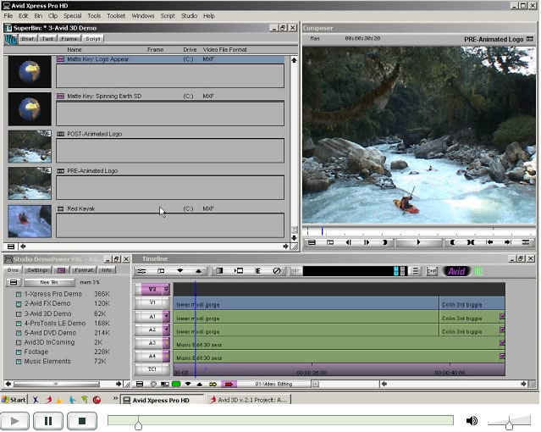
Task: Toggle the V1 track selector
Action: (x=152, y=302)
